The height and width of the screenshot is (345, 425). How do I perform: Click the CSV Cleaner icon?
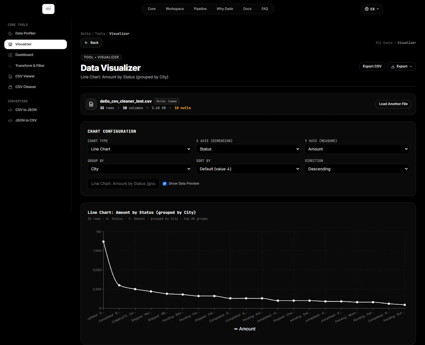(10, 87)
